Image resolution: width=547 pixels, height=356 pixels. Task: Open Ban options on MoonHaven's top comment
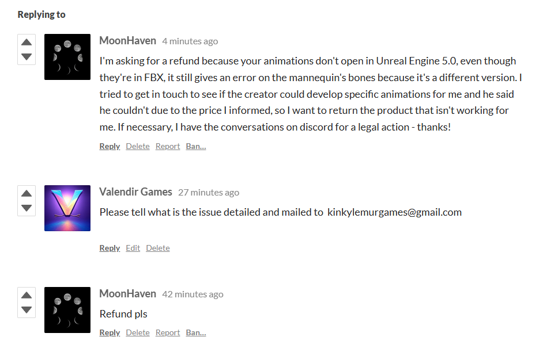pos(196,146)
